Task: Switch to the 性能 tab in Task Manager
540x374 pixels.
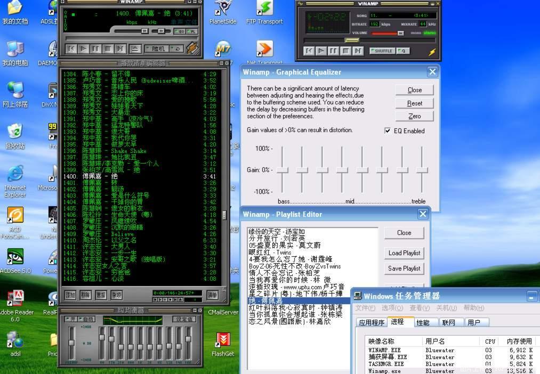Action: click(x=423, y=322)
